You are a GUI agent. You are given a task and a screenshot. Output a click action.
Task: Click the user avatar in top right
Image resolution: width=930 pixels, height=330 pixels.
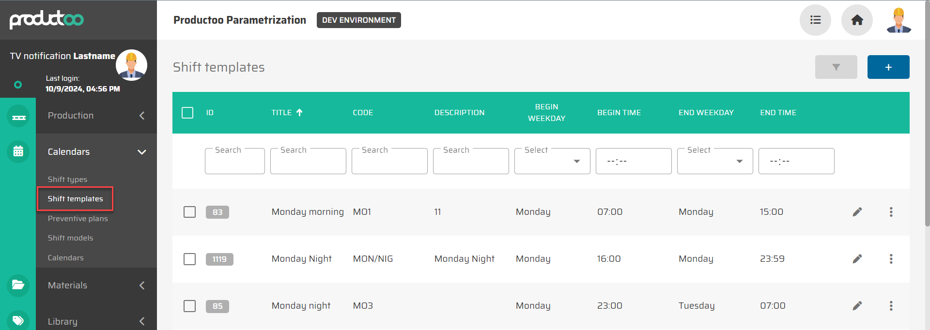[x=899, y=20]
